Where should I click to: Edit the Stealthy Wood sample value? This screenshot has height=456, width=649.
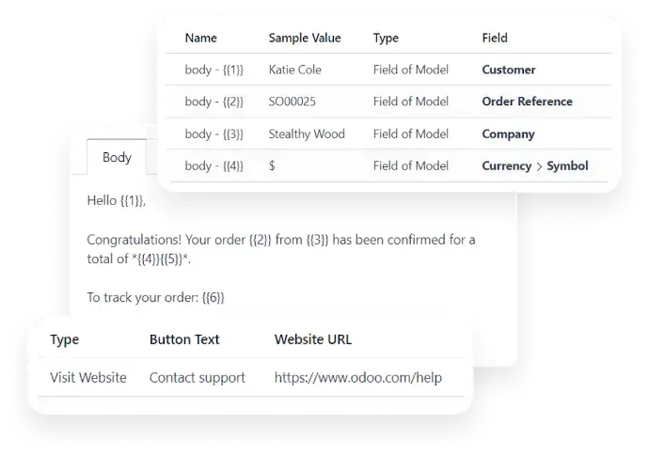tap(307, 134)
